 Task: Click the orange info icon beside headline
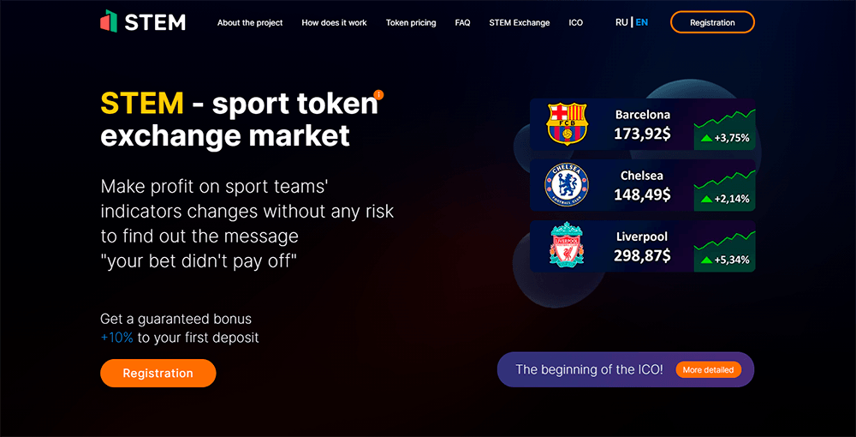(378, 94)
